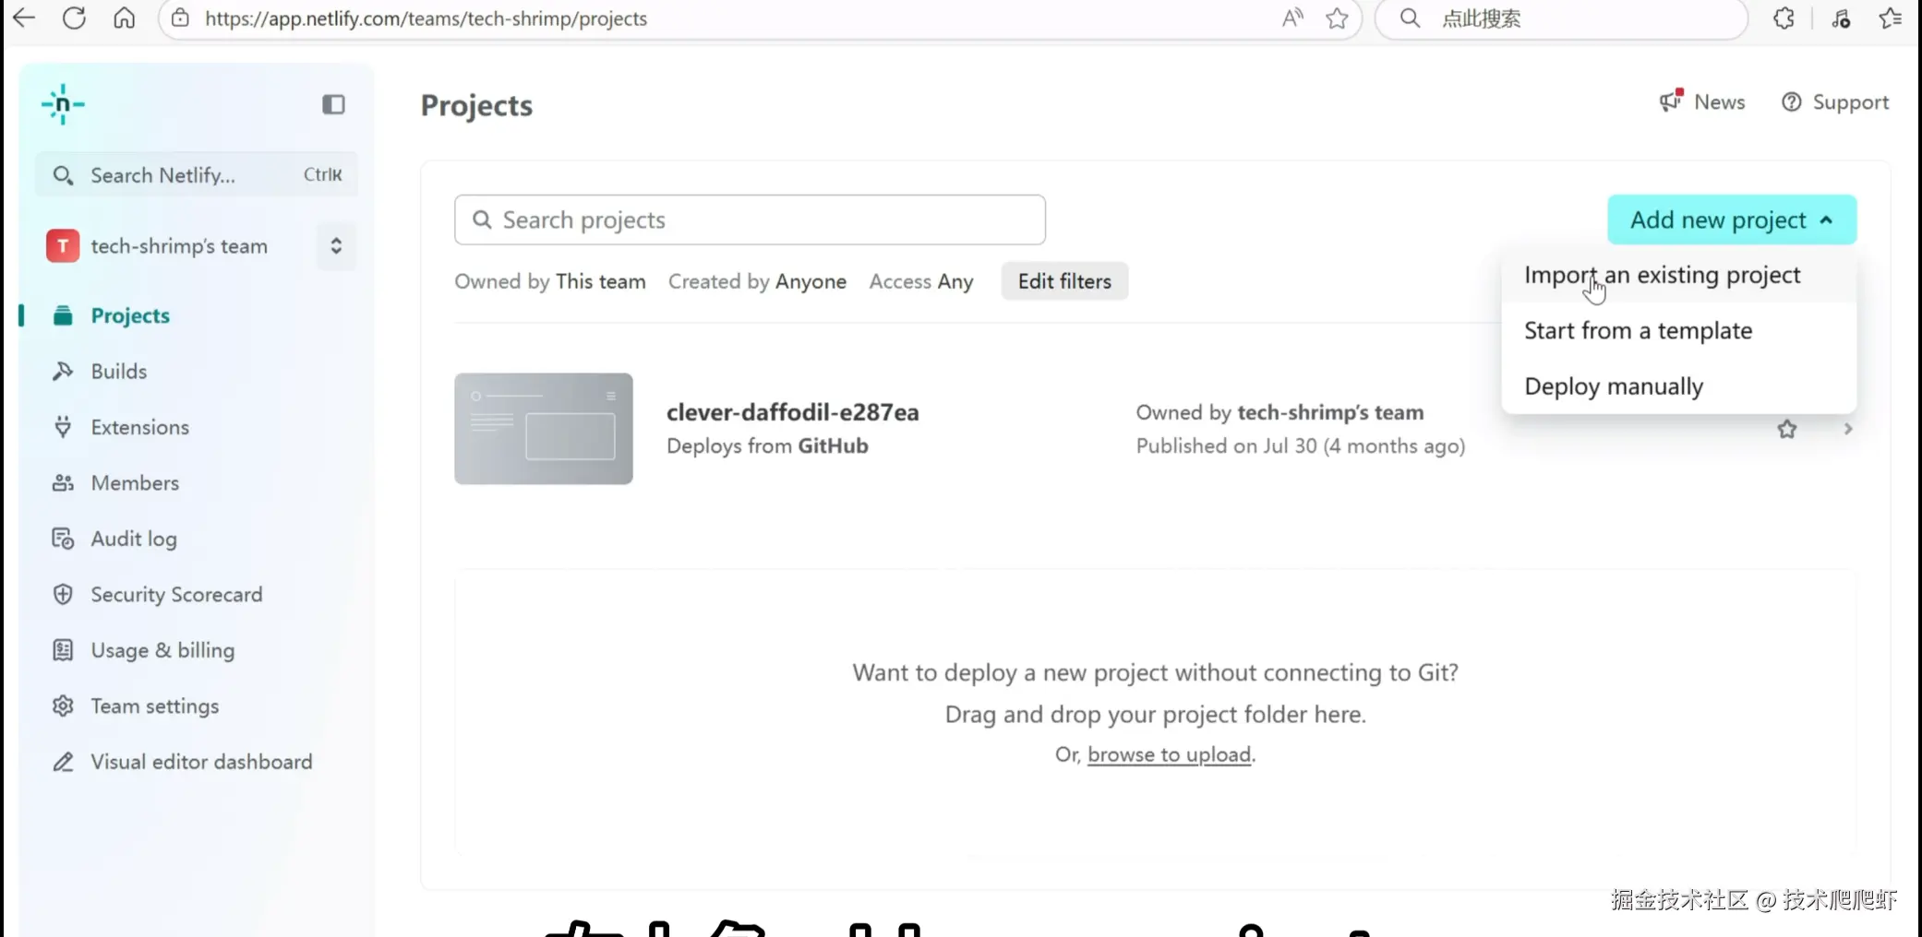Bookmark the page with the address bar star
The height and width of the screenshot is (937, 1922).
[x=1337, y=18]
